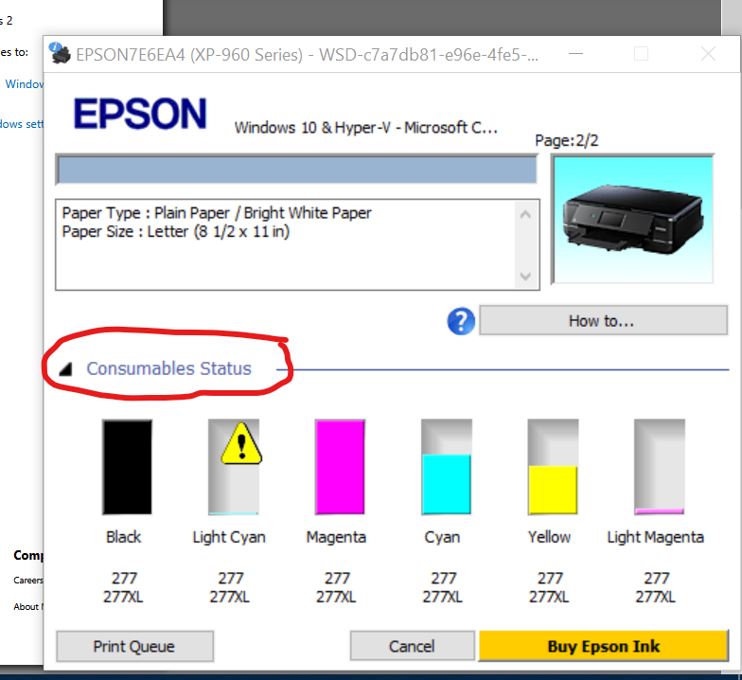The height and width of the screenshot is (680, 742).
Task: Click the Light Magenta cartridge label
Action: (x=655, y=538)
